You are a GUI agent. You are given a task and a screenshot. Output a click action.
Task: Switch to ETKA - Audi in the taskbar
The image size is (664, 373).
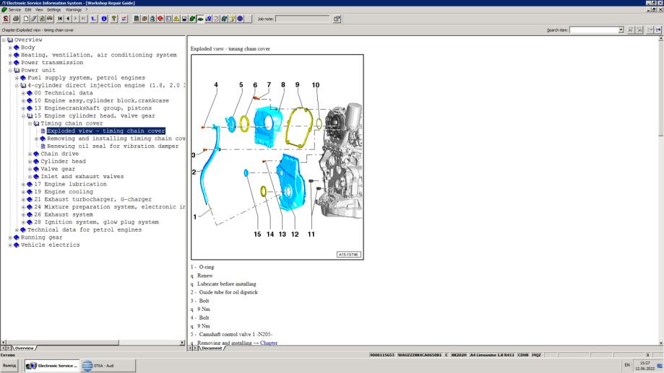(x=101, y=365)
